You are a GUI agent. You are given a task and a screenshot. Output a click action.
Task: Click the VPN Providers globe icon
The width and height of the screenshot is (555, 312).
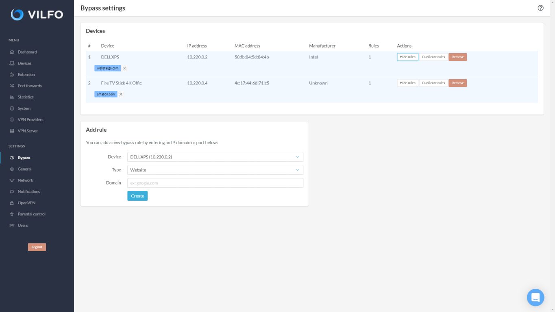(x=12, y=120)
